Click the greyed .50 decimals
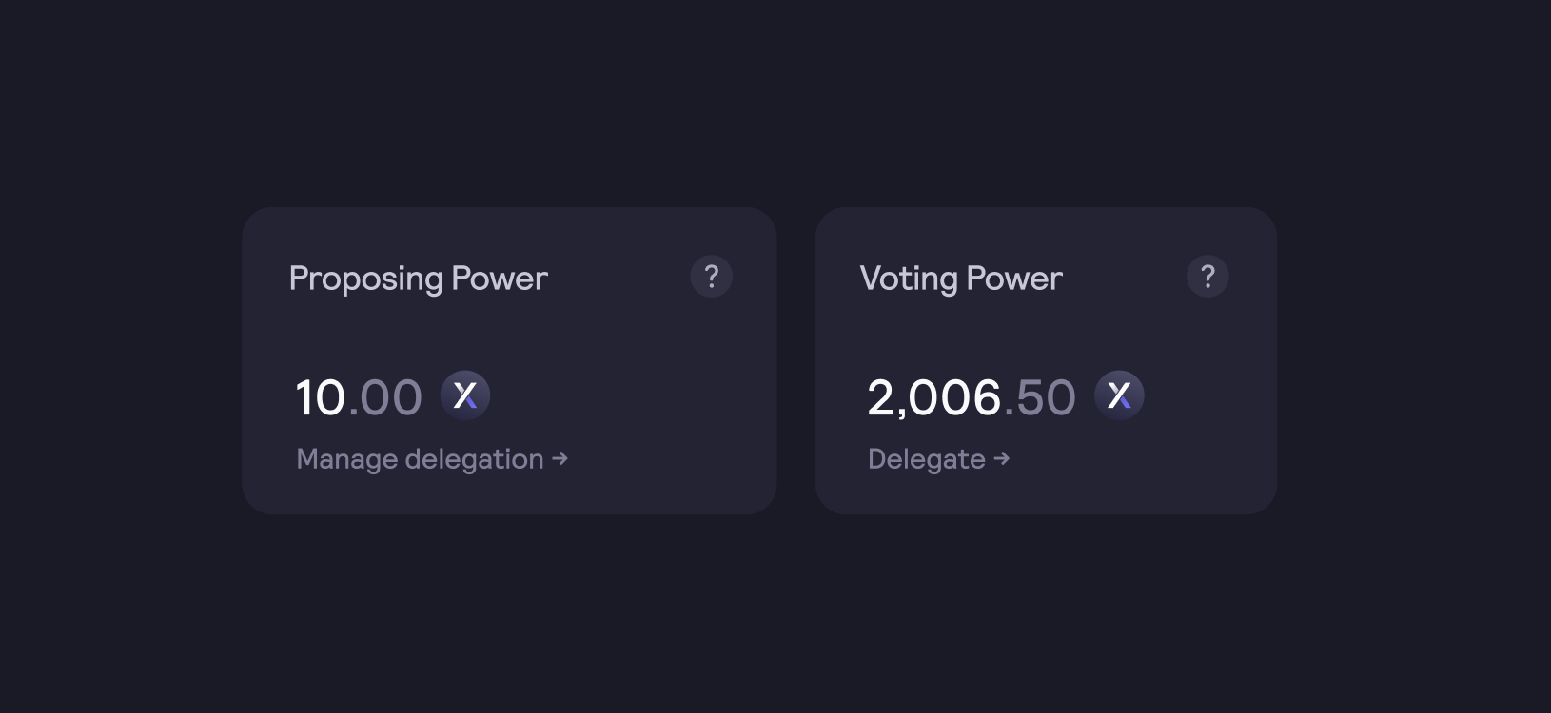Viewport: 1551px width, 713px height. click(x=1040, y=397)
